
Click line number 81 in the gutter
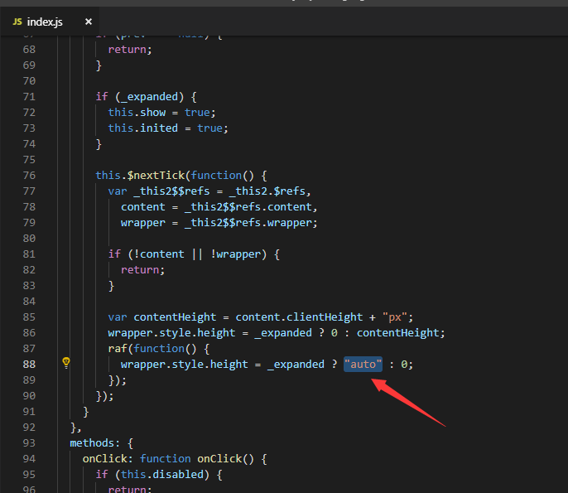coord(29,254)
